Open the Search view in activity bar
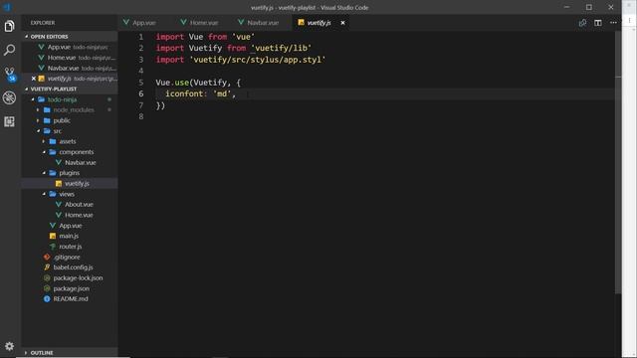 (x=9, y=50)
